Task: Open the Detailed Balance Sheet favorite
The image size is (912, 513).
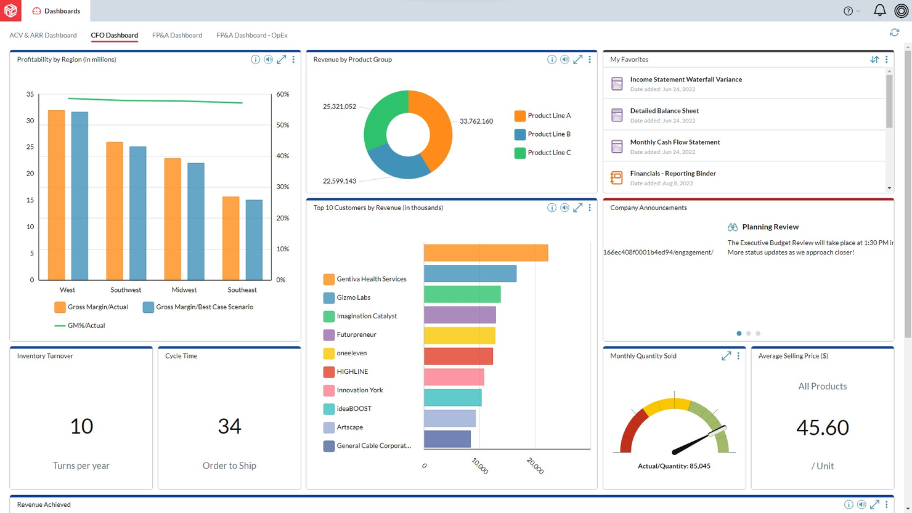Action: pyautogui.click(x=664, y=111)
